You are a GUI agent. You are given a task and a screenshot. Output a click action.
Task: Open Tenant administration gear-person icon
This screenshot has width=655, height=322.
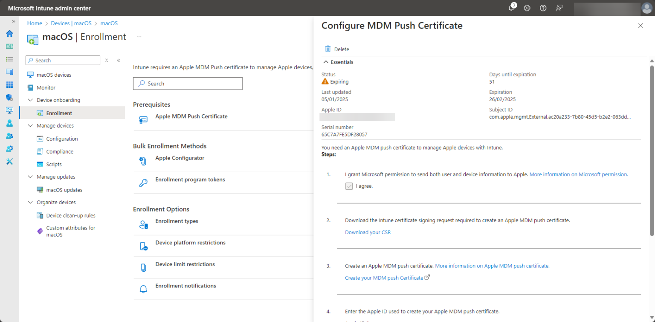pyautogui.click(x=9, y=148)
